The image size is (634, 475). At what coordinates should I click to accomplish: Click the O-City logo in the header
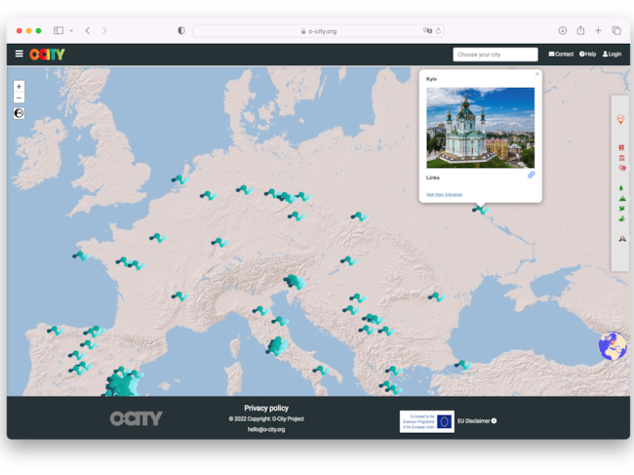[47, 55]
